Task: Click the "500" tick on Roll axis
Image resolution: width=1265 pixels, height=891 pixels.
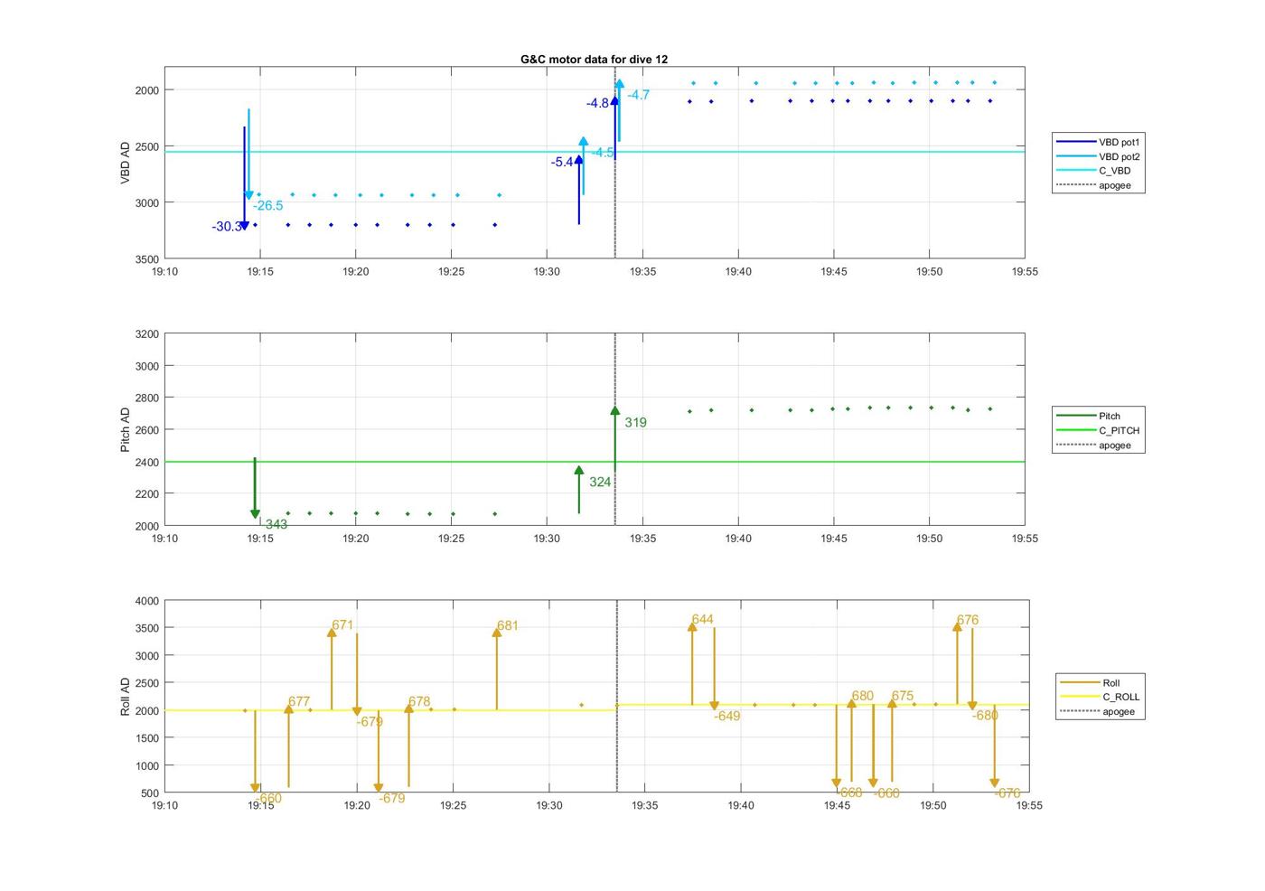Action: coord(150,793)
